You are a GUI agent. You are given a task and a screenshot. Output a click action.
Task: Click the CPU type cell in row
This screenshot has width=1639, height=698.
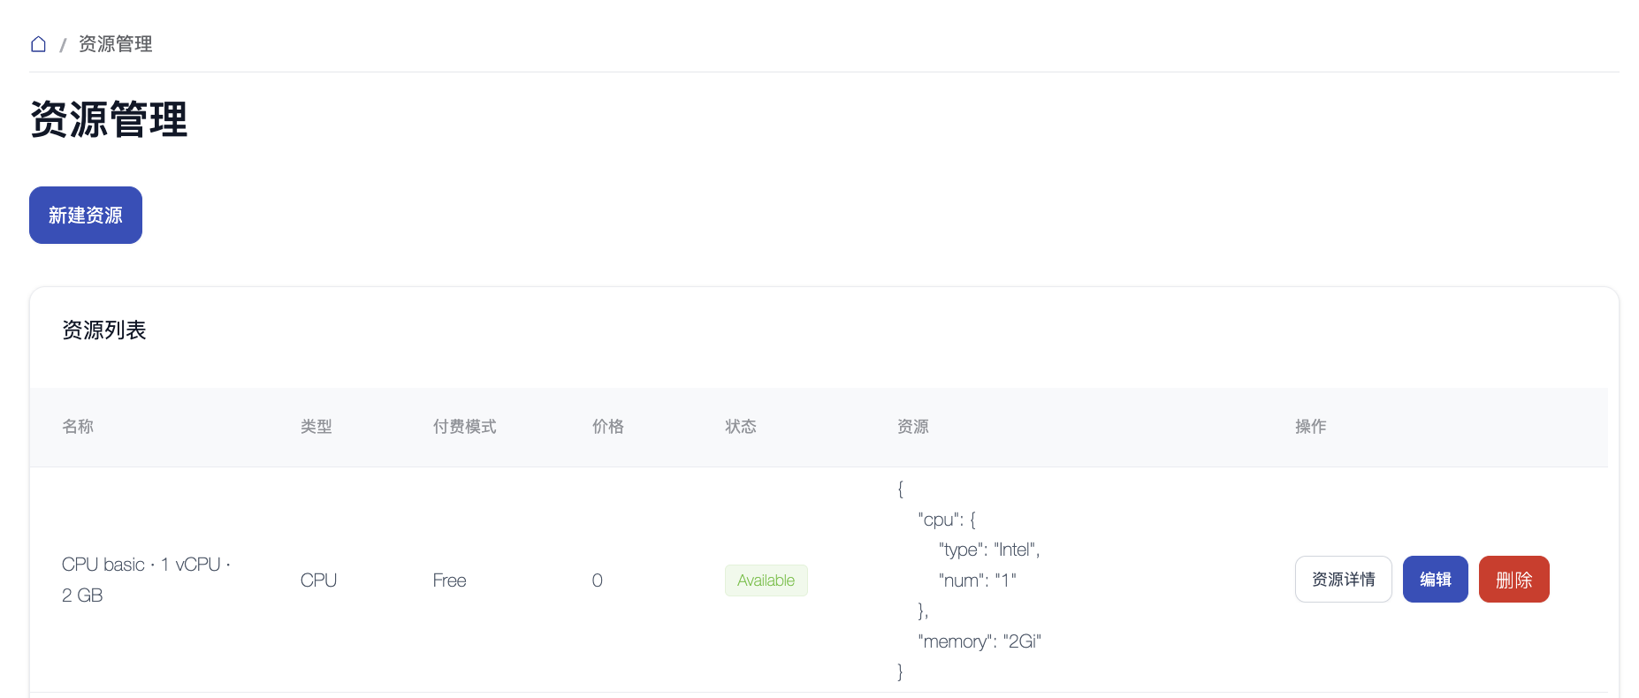click(318, 580)
